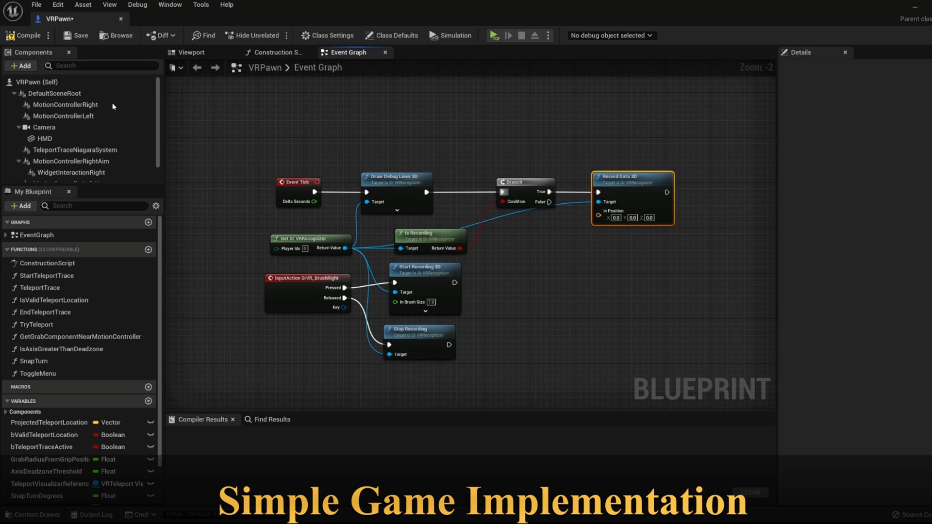Screen dimensions: 932x524
Task: Open the Content Drawer
Action: tap(33, 515)
